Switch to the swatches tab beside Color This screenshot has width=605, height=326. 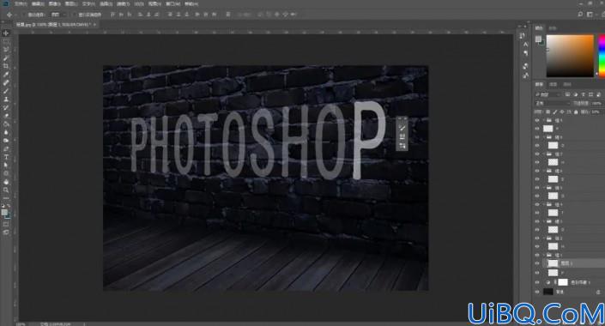[x=553, y=28]
